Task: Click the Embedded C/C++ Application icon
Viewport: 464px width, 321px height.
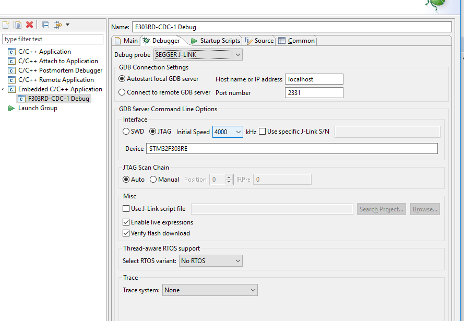Action: click(x=11, y=89)
